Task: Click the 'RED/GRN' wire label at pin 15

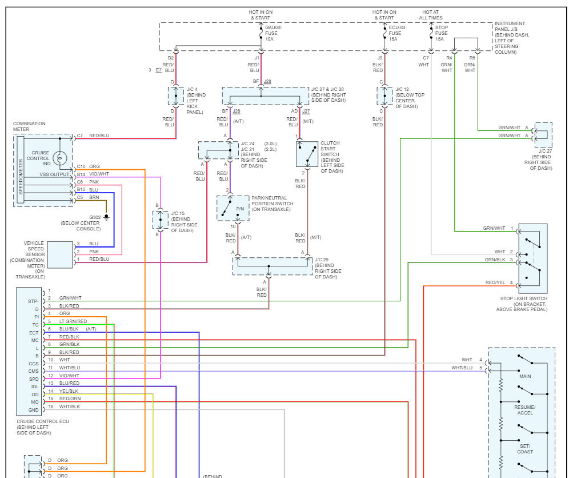Action: (x=70, y=399)
